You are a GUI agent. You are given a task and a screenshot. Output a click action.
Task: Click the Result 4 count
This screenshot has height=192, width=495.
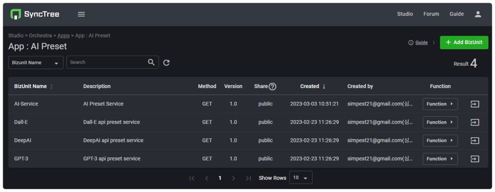tap(465, 63)
